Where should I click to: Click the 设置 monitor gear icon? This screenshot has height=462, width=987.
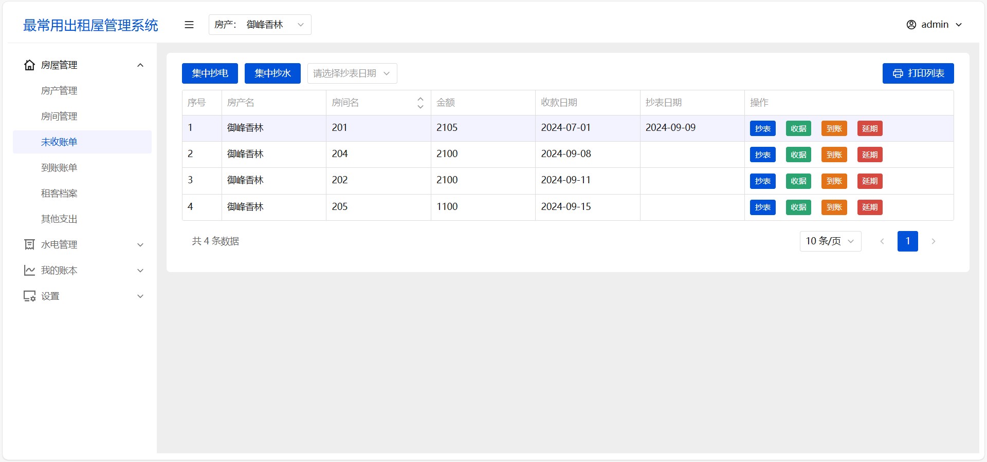point(29,296)
